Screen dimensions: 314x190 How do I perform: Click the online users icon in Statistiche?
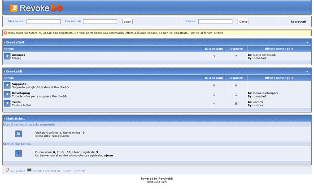(18, 134)
